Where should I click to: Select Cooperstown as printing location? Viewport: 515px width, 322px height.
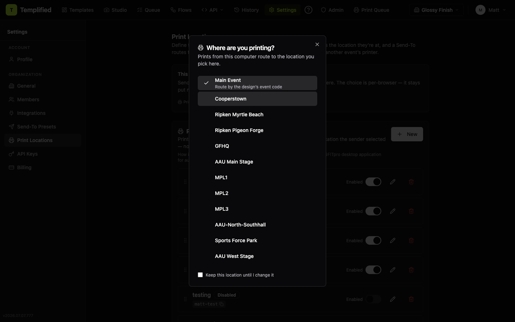point(257,99)
